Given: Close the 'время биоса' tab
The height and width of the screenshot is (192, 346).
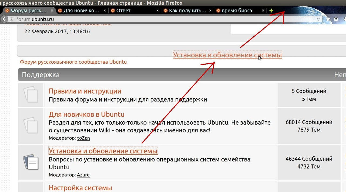Looking at the screenshot, I should 263,11.
